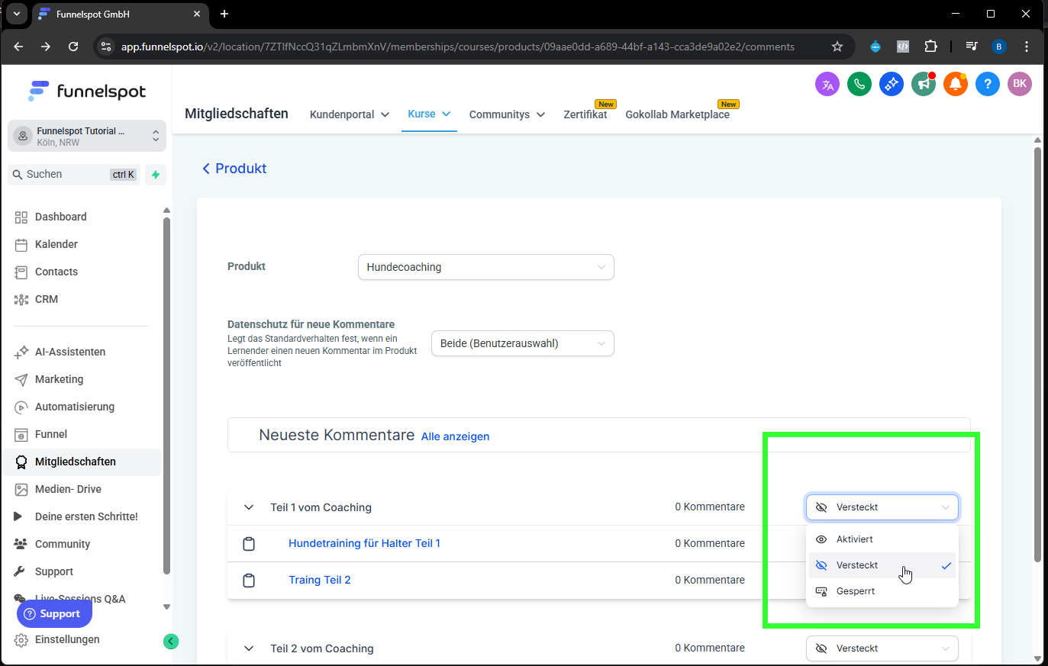Open the Gokollab Marketplace tab

pyautogui.click(x=678, y=114)
